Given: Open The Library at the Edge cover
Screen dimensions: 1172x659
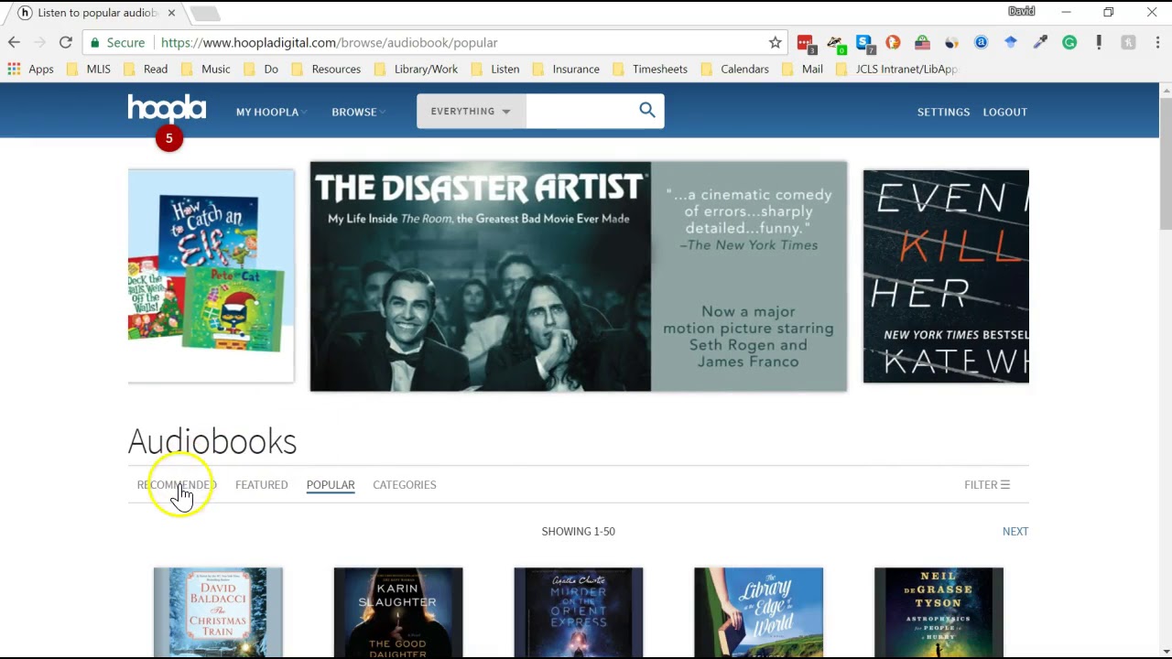Looking at the screenshot, I should pyautogui.click(x=758, y=611).
